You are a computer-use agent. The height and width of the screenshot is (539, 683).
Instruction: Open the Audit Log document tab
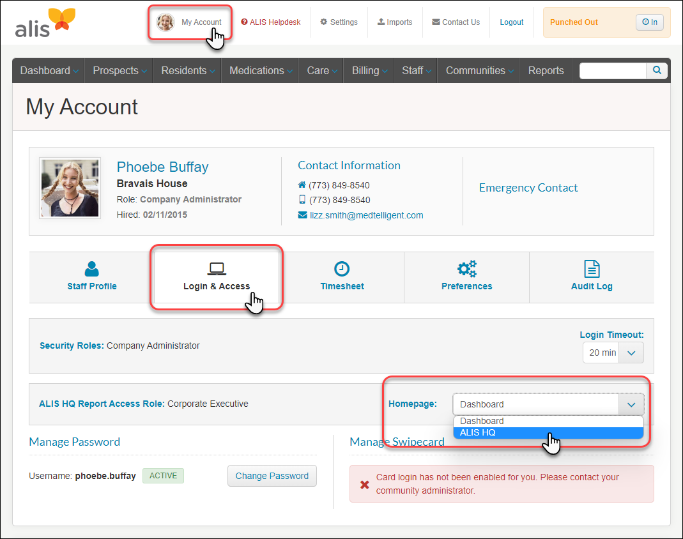click(x=591, y=277)
